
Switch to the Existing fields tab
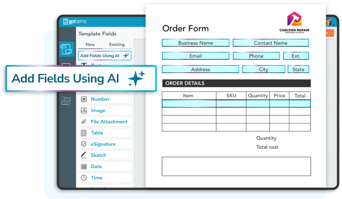(x=117, y=44)
